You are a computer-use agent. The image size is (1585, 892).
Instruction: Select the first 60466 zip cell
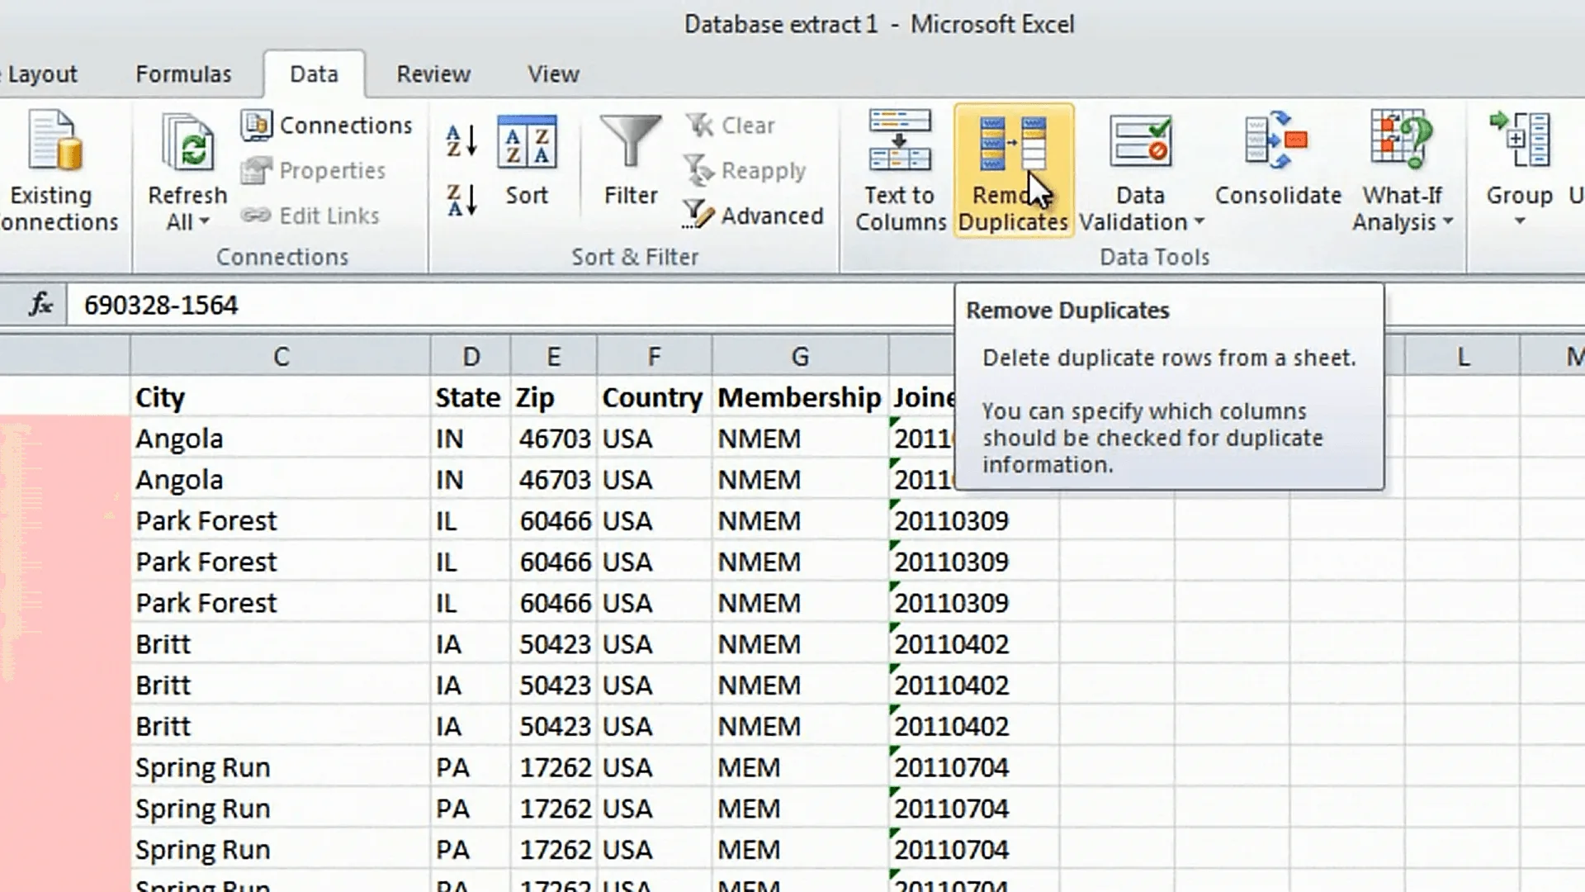click(553, 521)
